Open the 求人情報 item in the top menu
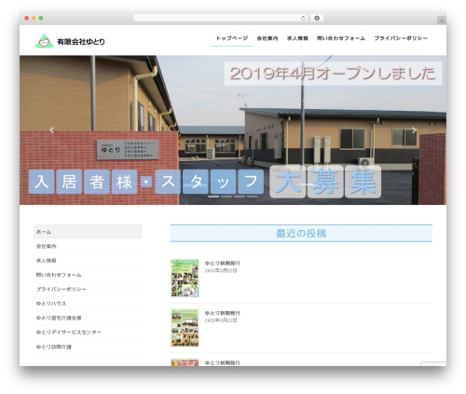The width and height of the screenshot is (466, 394). (297, 38)
